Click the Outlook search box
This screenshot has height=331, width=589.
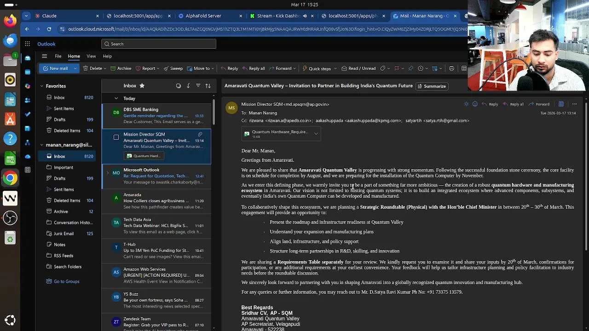(159, 44)
